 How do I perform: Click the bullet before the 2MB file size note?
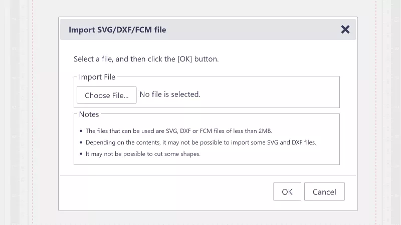pos(81,131)
